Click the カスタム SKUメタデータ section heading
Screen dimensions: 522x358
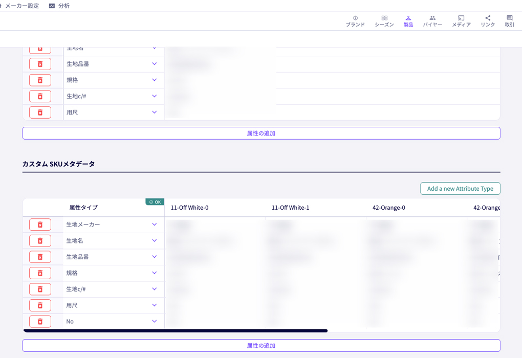click(x=58, y=164)
